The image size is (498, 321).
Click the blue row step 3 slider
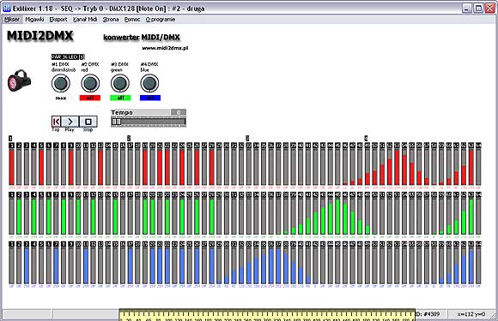(x=27, y=265)
